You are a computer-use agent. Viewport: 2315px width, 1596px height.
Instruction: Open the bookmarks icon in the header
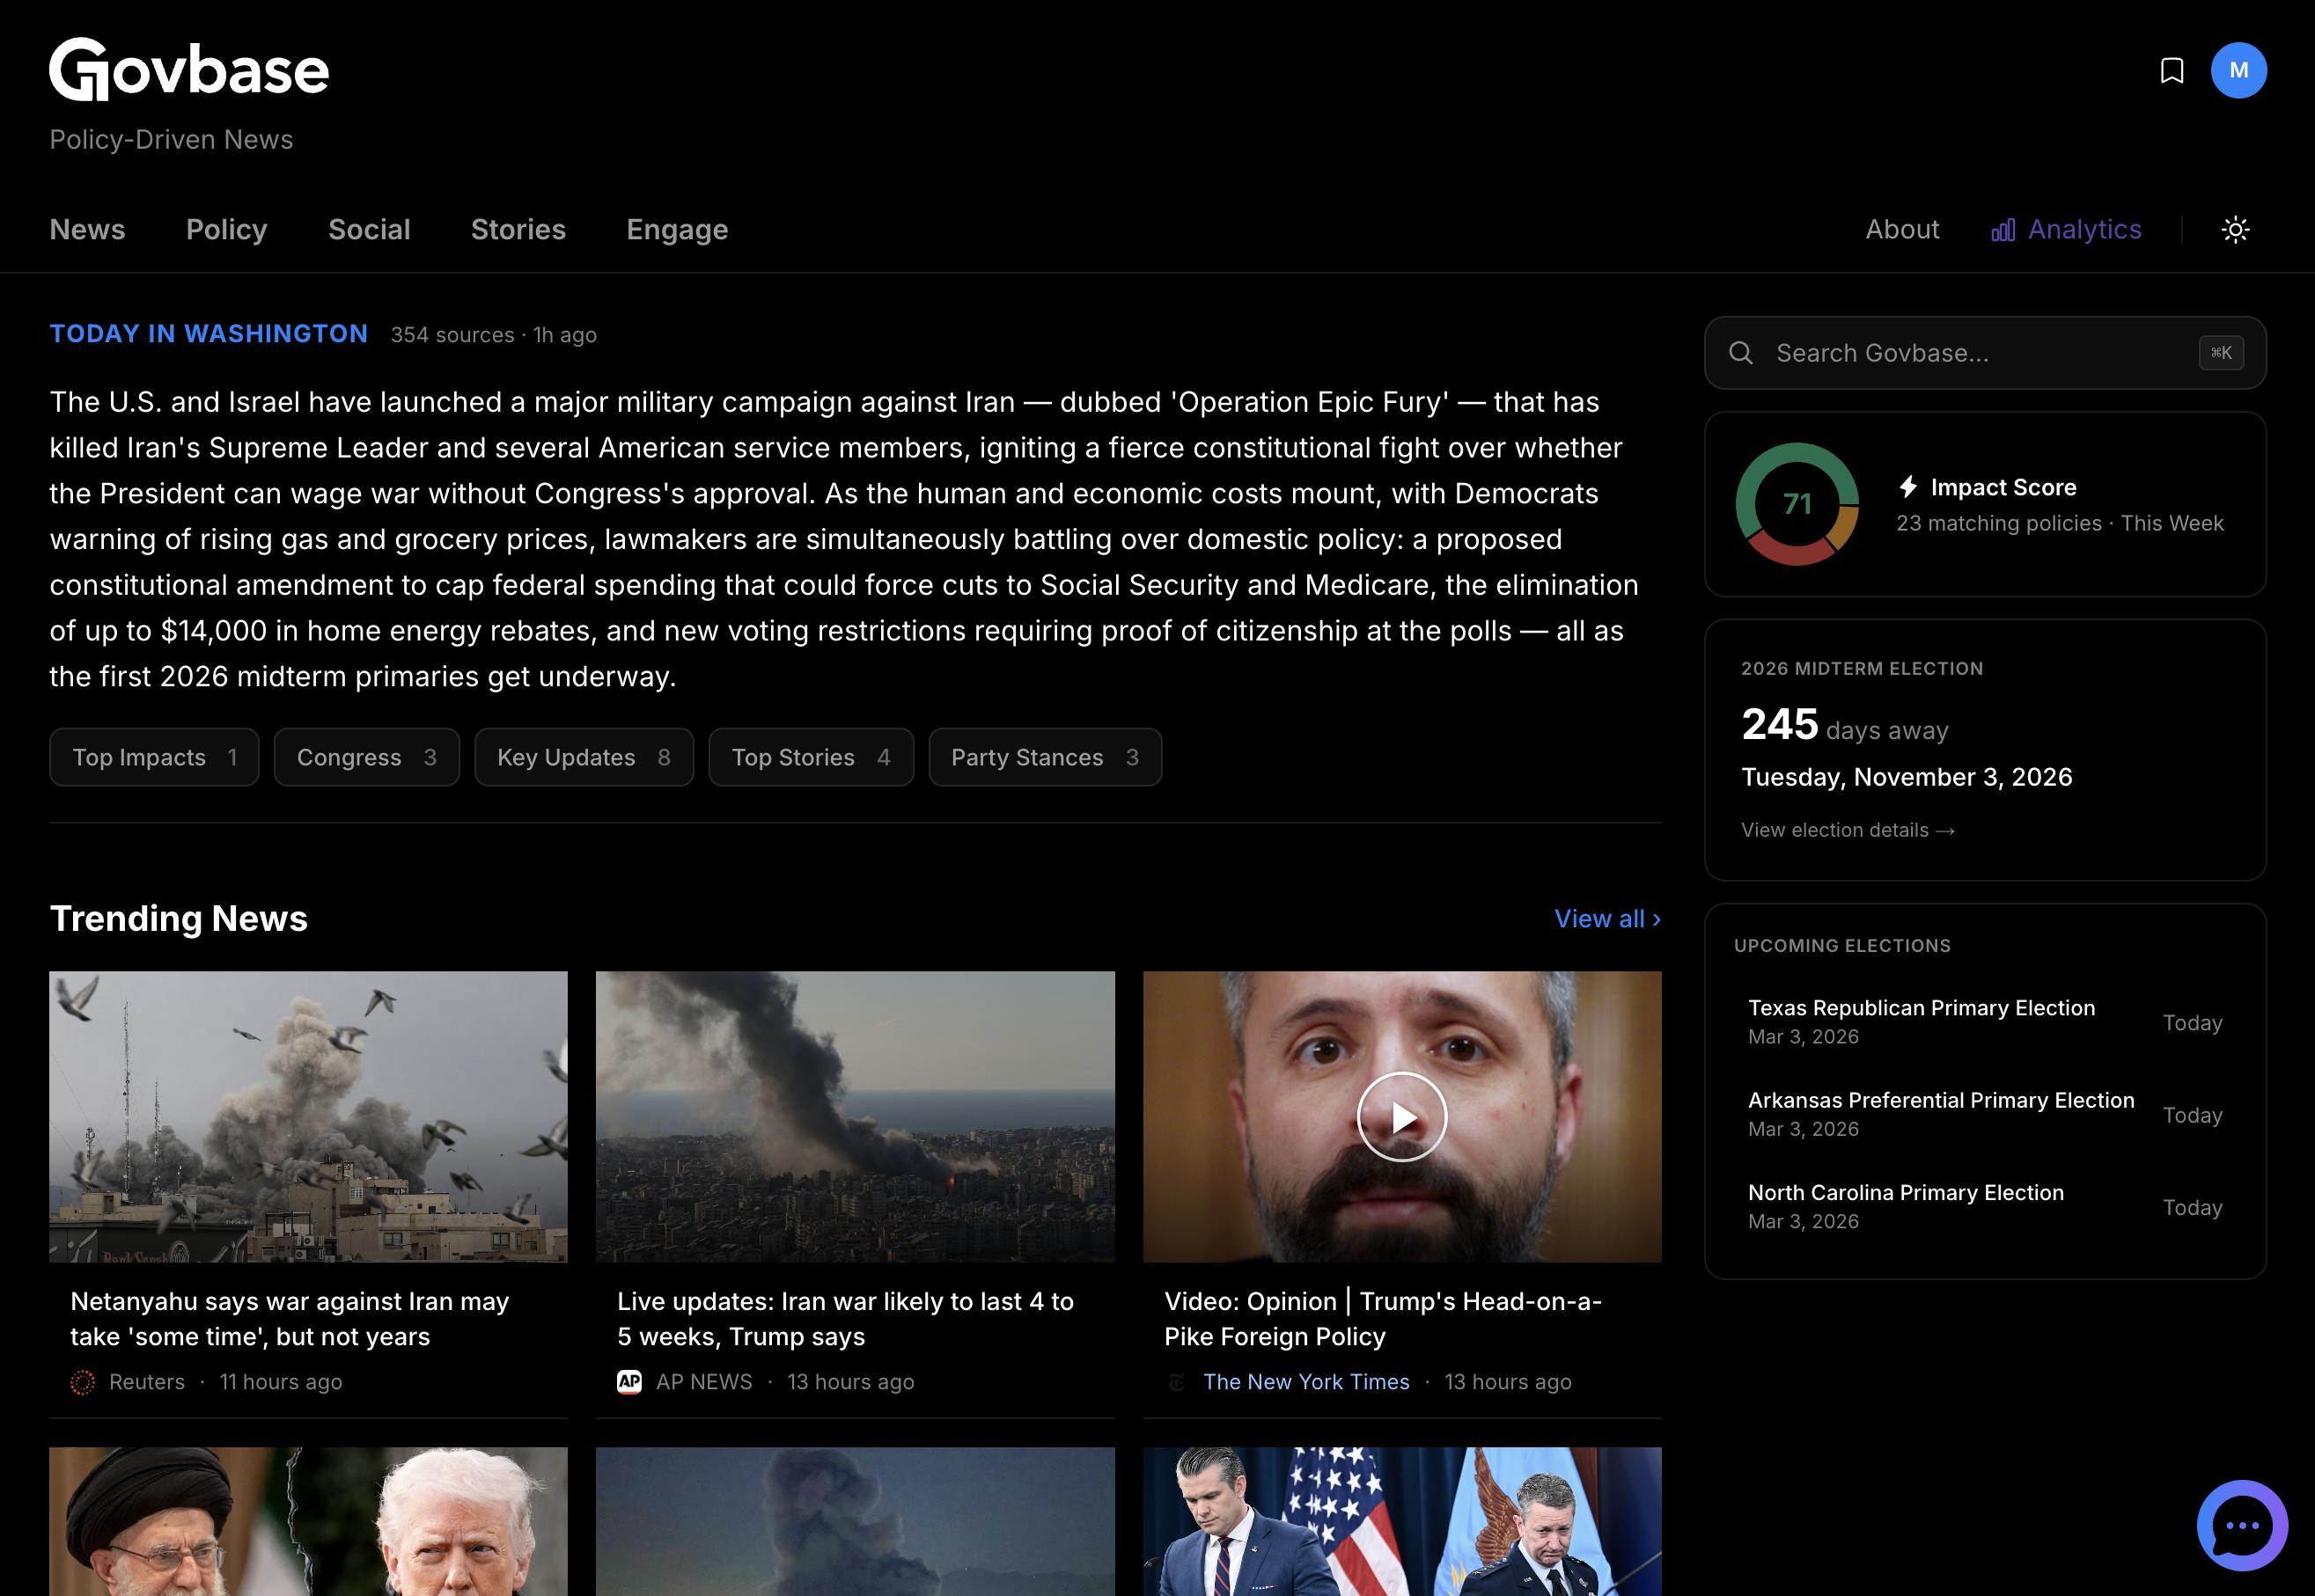point(2171,70)
